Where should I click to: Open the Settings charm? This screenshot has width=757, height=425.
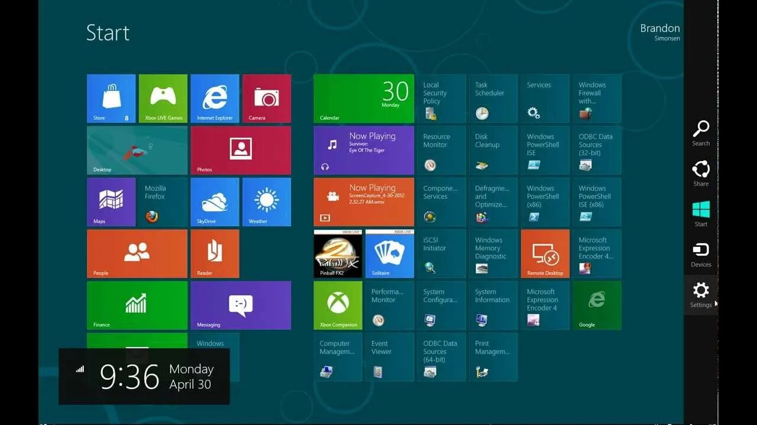pos(701,295)
